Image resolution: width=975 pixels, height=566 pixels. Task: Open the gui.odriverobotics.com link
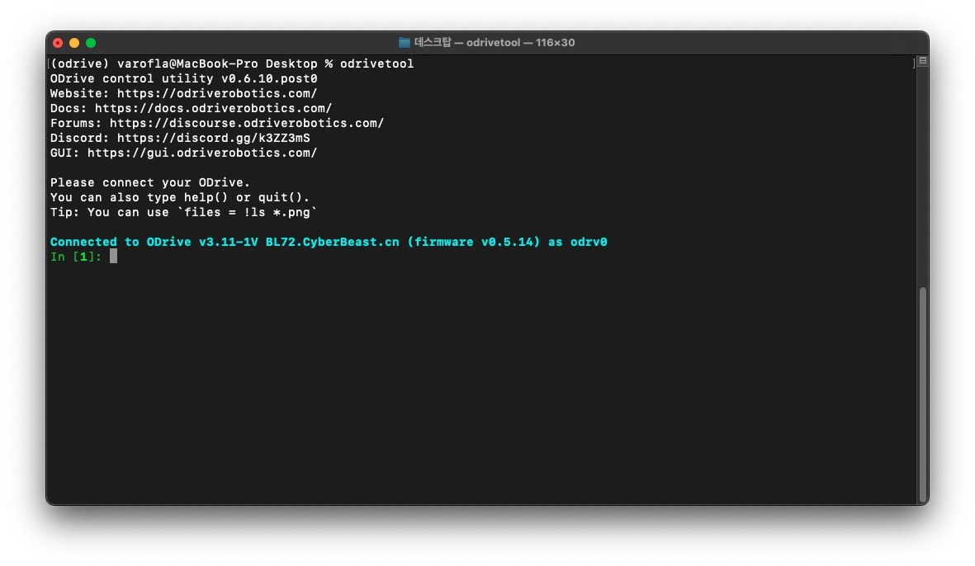(201, 153)
